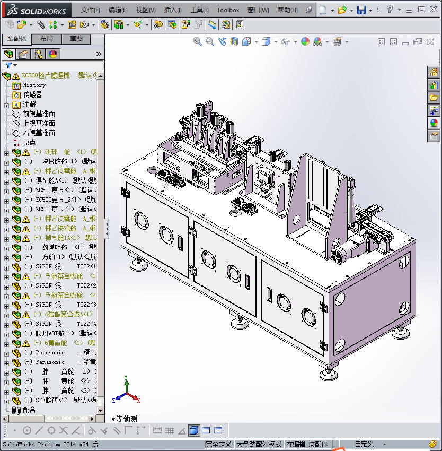Viewport: 442px width, 451px height.
Task: Expand the SFK component tree node
Action: click(6, 401)
